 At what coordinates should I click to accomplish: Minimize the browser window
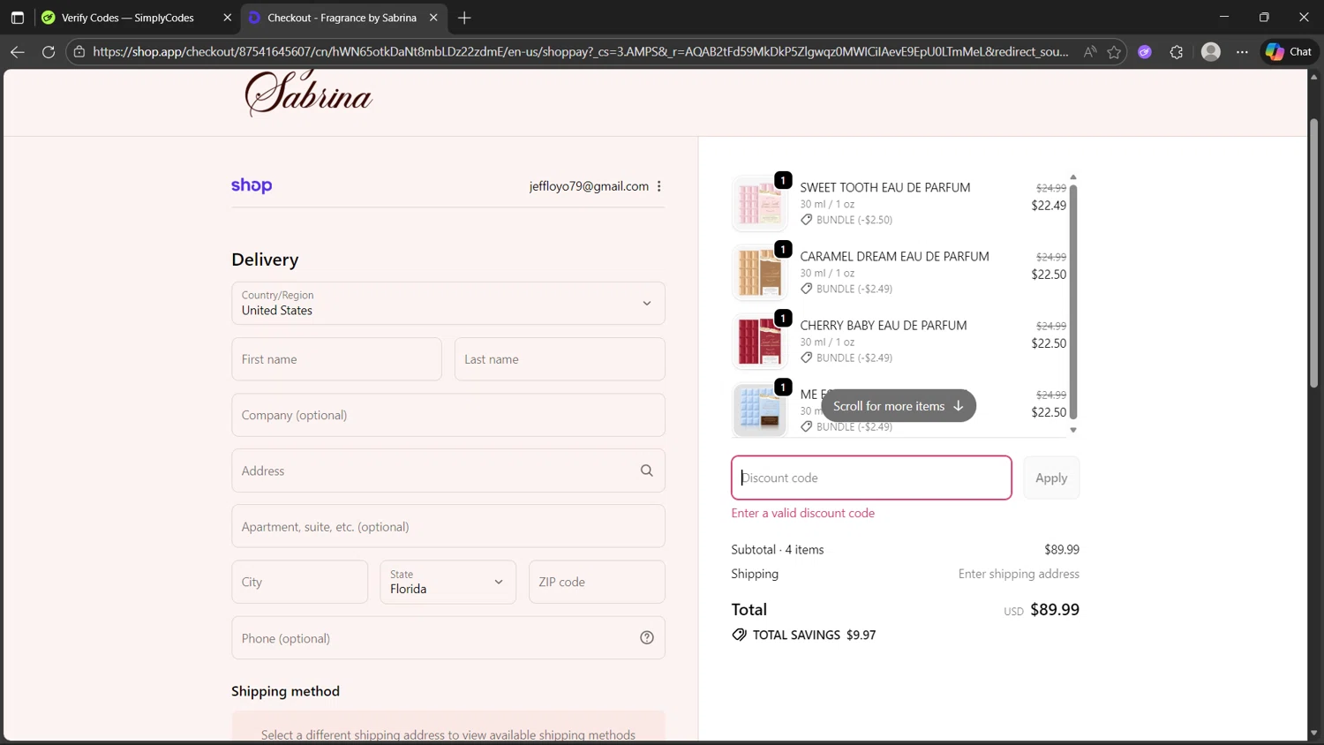(1223, 17)
